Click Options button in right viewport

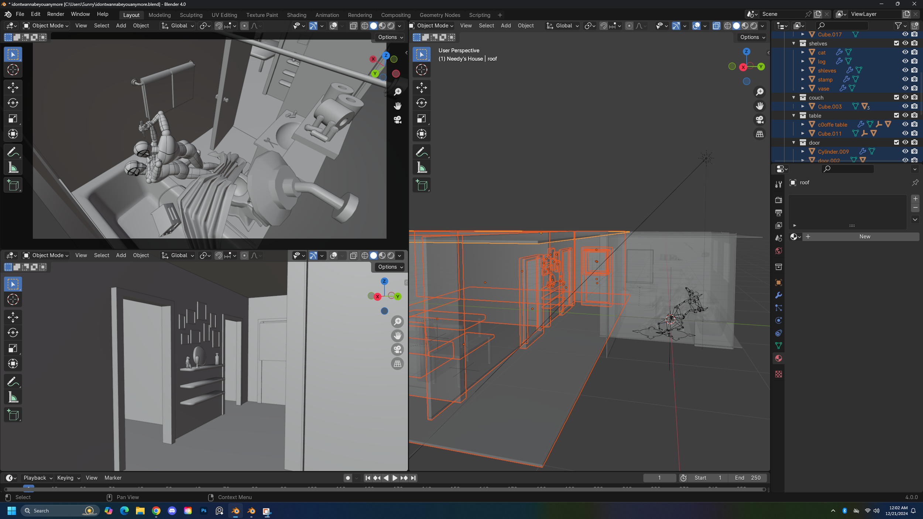click(x=752, y=37)
